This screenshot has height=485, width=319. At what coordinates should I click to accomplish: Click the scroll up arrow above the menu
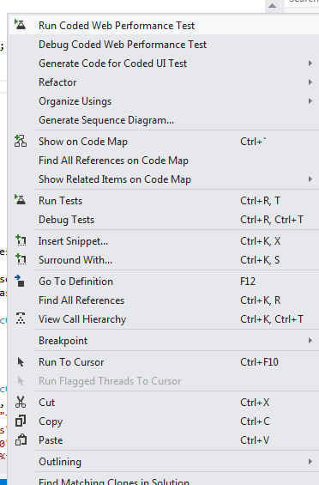(x=273, y=5)
